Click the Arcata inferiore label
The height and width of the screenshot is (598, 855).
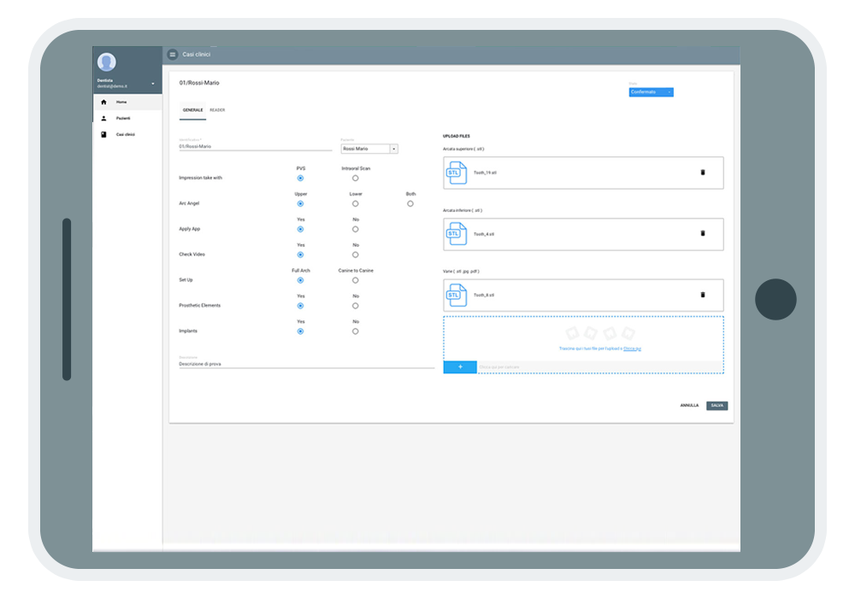[x=463, y=210]
